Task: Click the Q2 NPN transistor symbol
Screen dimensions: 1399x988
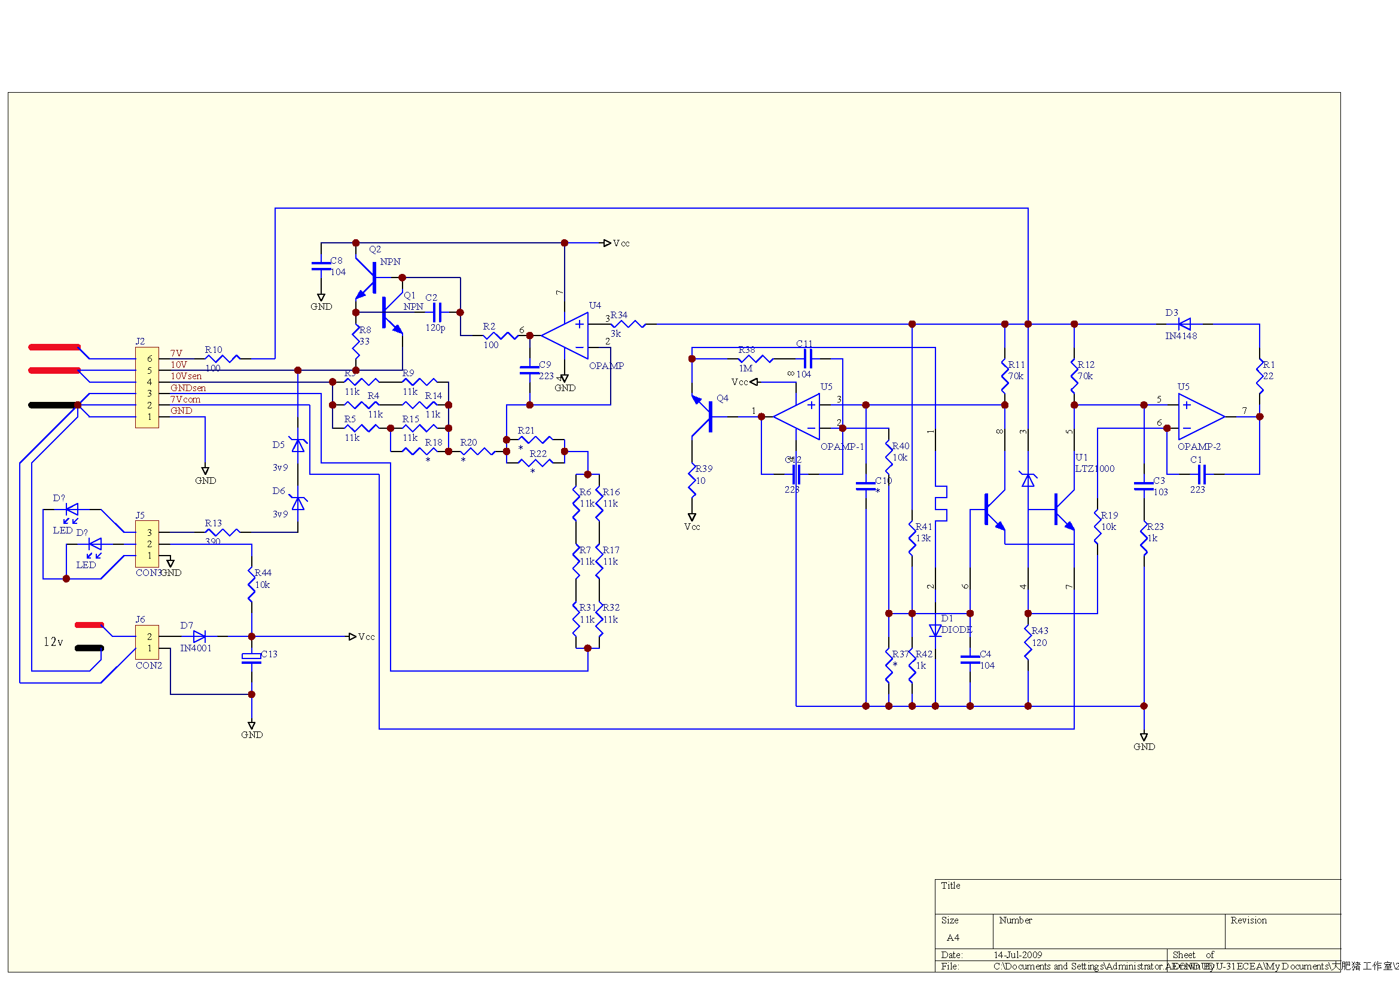Action: click(x=367, y=278)
